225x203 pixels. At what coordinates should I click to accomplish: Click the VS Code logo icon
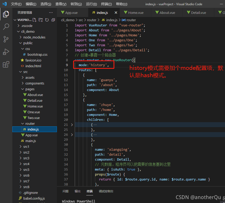tap(5, 4)
